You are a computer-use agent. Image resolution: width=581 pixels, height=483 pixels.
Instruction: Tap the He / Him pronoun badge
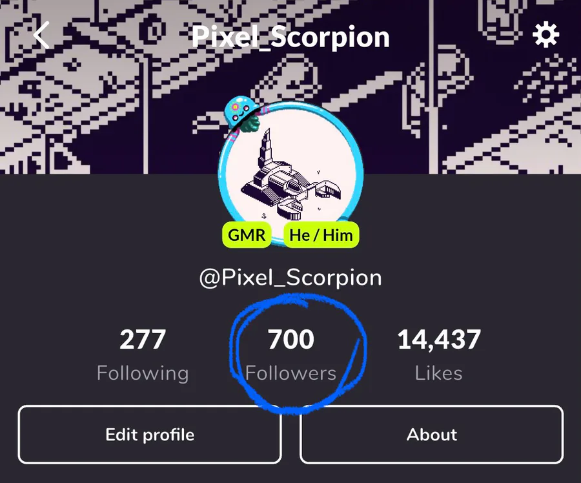[321, 234]
